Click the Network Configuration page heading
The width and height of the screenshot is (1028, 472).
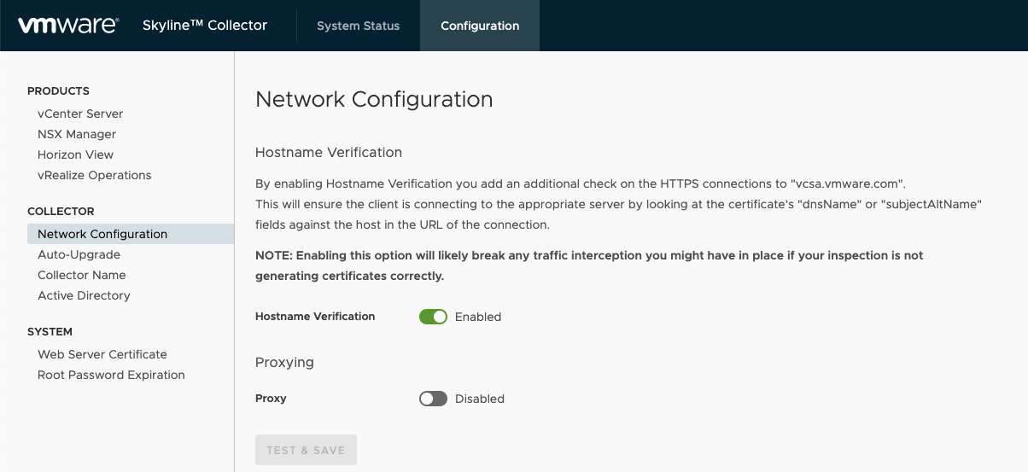pyautogui.click(x=374, y=99)
